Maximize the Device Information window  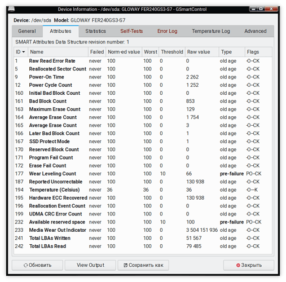pyautogui.click(x=261, y=9)
